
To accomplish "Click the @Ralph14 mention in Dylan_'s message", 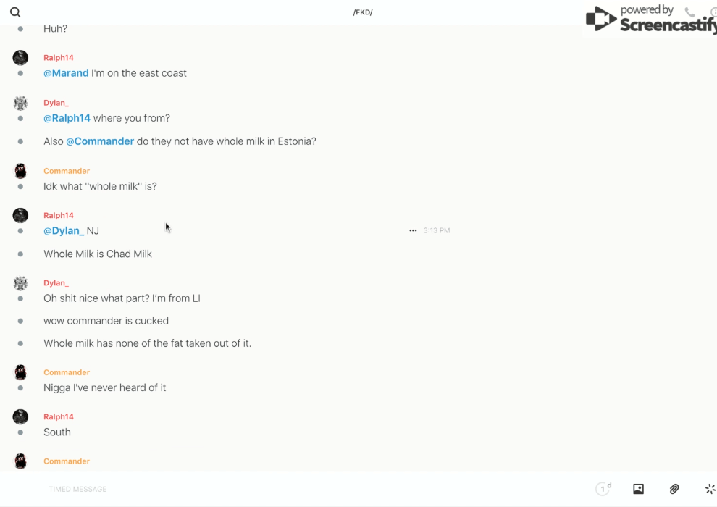I will 67,118.
